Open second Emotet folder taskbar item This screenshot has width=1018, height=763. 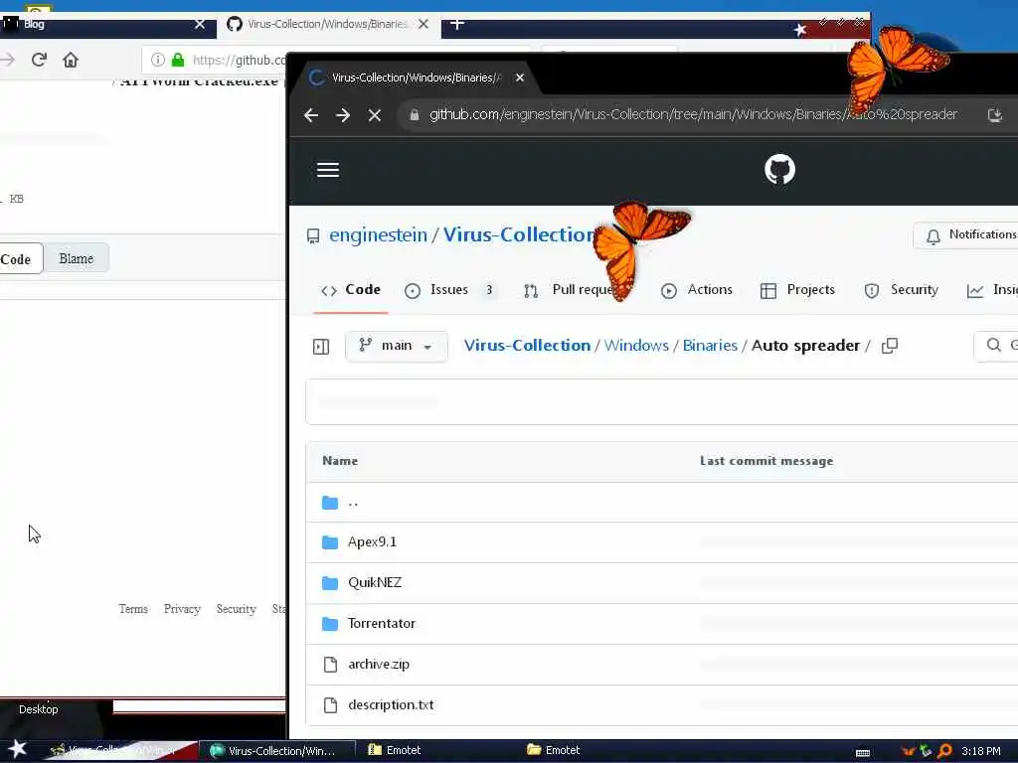554,750
